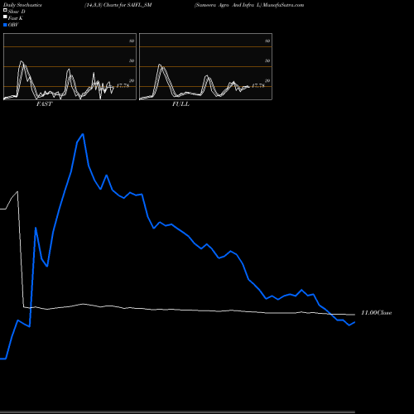Open the FULL stochastic thumbnail chart
Image resolution: width=414 pixels, height=414 pixels.
tap(206, 66)
